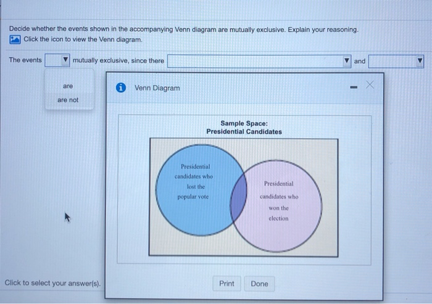Click the 'Sample Space: Presidential Candidates' heading
This screenshot has height=304, width=432.
(x=244, y=128)
